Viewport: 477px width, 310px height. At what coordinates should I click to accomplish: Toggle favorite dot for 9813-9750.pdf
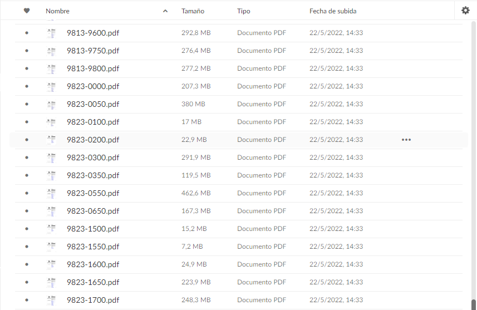tap(27, 51)
